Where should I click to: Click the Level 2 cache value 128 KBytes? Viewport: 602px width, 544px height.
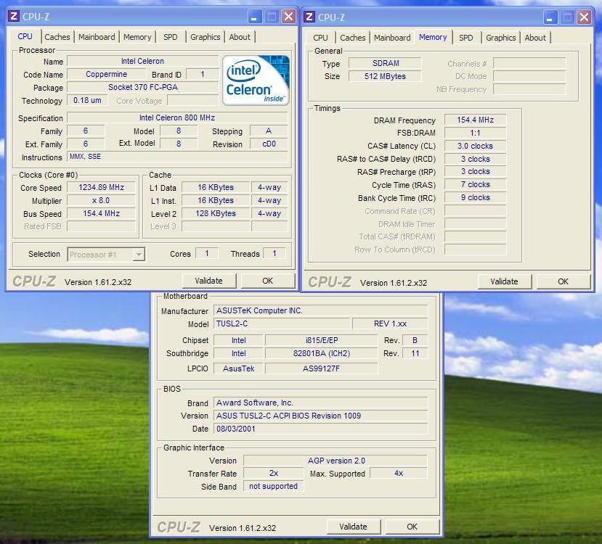coord(216,213)
